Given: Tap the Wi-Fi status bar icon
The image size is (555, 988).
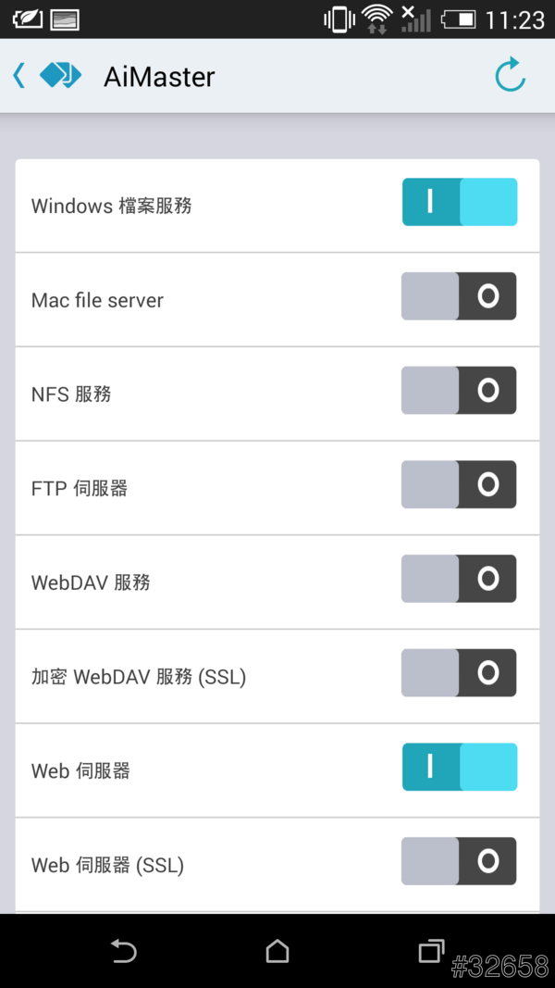Looking at the screenshot, I should tap(376, 19).
